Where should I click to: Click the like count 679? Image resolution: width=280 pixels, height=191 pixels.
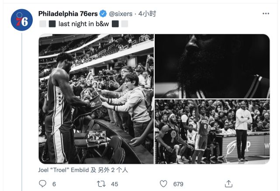[x=178, y=184]
